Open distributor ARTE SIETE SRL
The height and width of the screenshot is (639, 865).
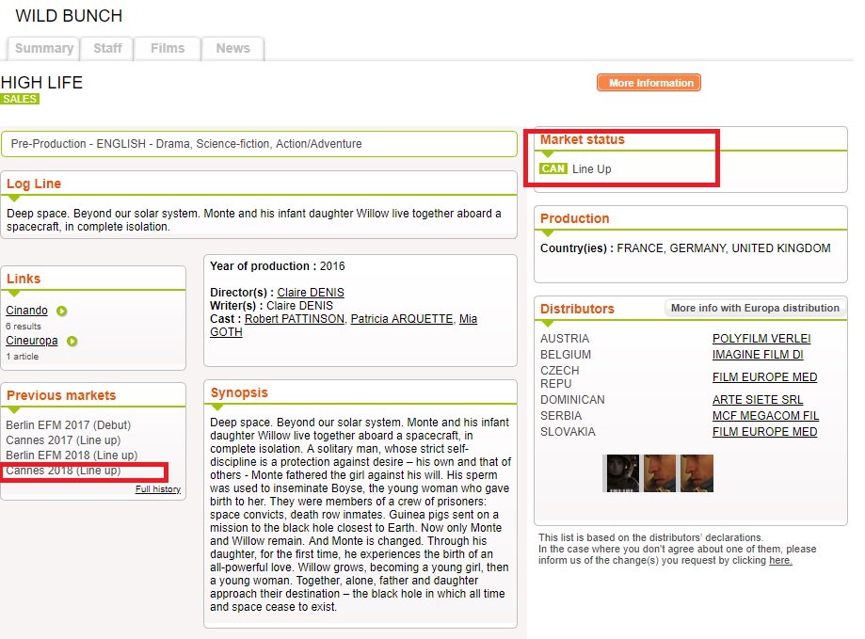point(758,400)
